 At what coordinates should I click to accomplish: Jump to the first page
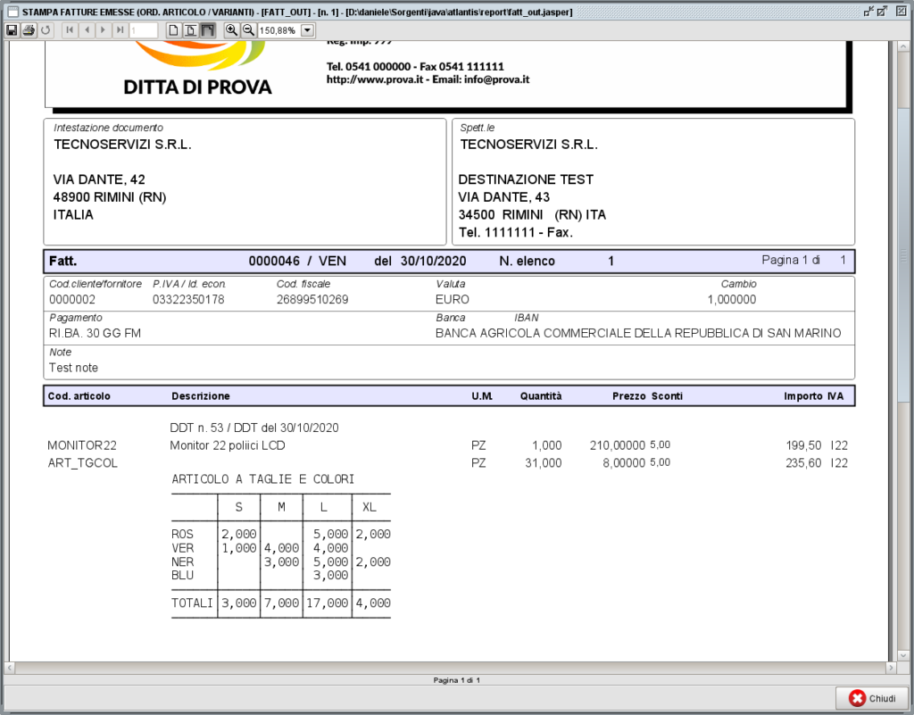pos(70,29)
